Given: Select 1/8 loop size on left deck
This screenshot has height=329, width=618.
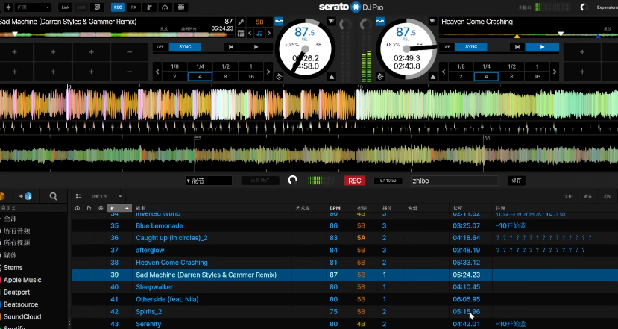Looking at the screenshot, I should click(x=174, y=66).
